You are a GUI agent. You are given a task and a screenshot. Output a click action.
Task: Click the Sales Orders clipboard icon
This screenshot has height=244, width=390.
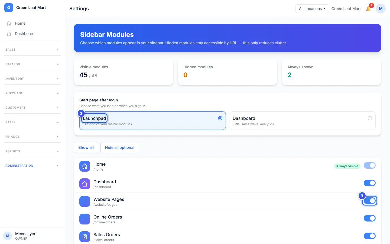pos(85,237)
